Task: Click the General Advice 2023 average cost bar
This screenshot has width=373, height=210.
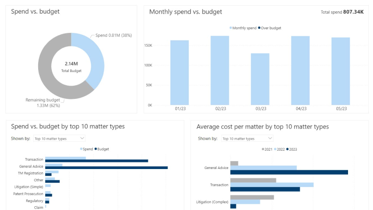Action: coord(289,172)
